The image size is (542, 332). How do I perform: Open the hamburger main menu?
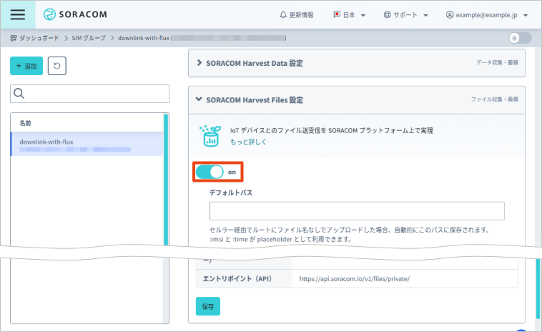[x=17, y=14]
